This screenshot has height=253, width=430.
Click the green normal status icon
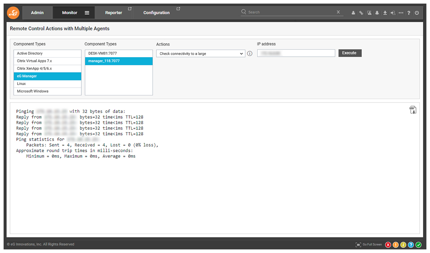418,245
